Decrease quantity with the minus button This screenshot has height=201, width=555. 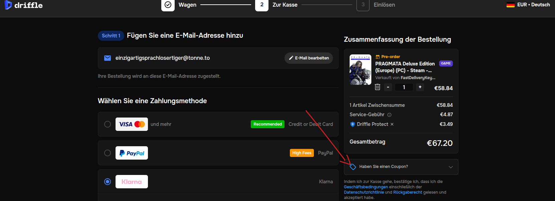(x=388, y=87)
